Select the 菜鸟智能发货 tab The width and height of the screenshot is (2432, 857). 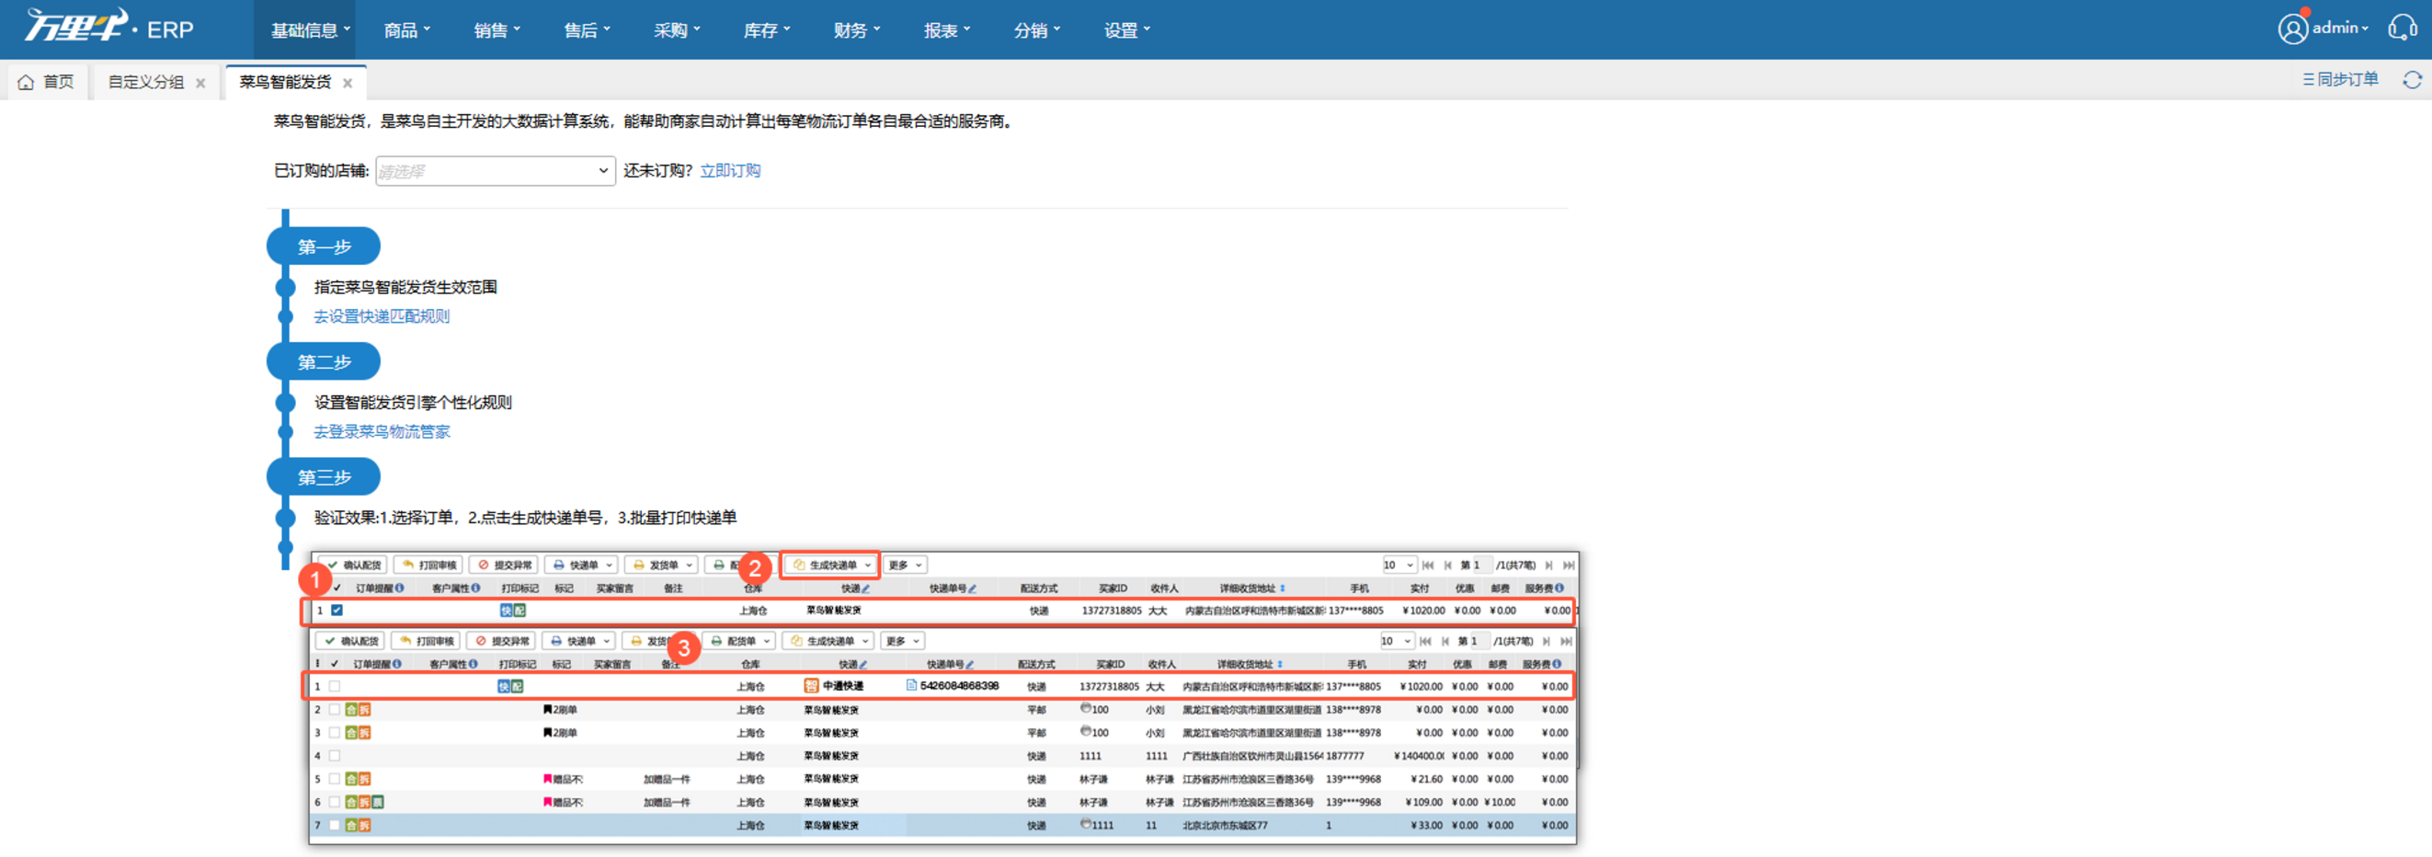click(x=294, y=82)
